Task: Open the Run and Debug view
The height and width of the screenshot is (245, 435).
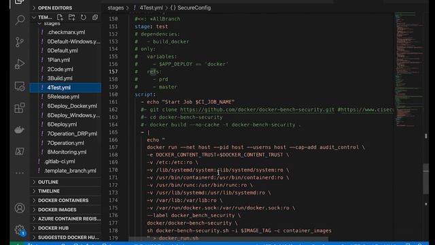Action: pyautogui.click(x=20, y=64)
